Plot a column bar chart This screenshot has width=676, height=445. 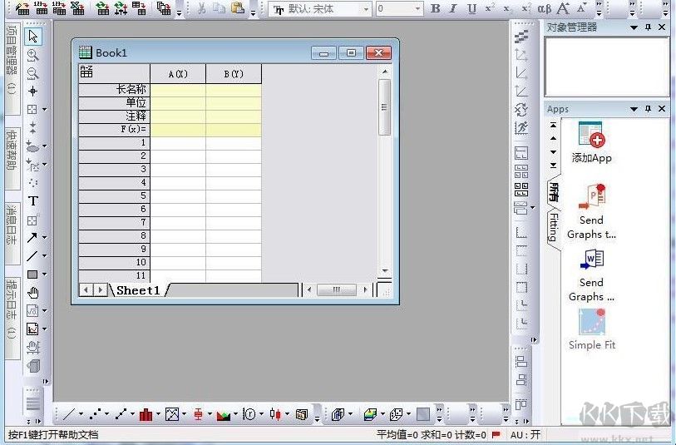click(146, 414)
